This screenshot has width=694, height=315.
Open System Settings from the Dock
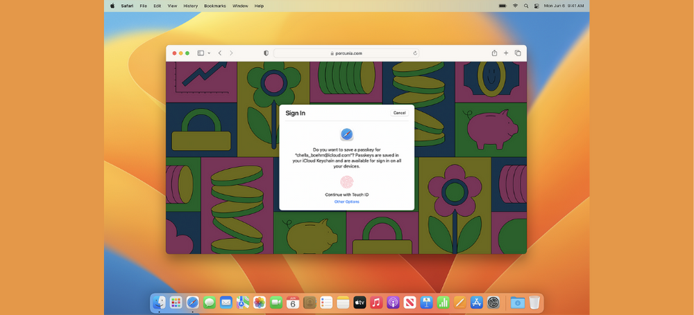point(493,302)
